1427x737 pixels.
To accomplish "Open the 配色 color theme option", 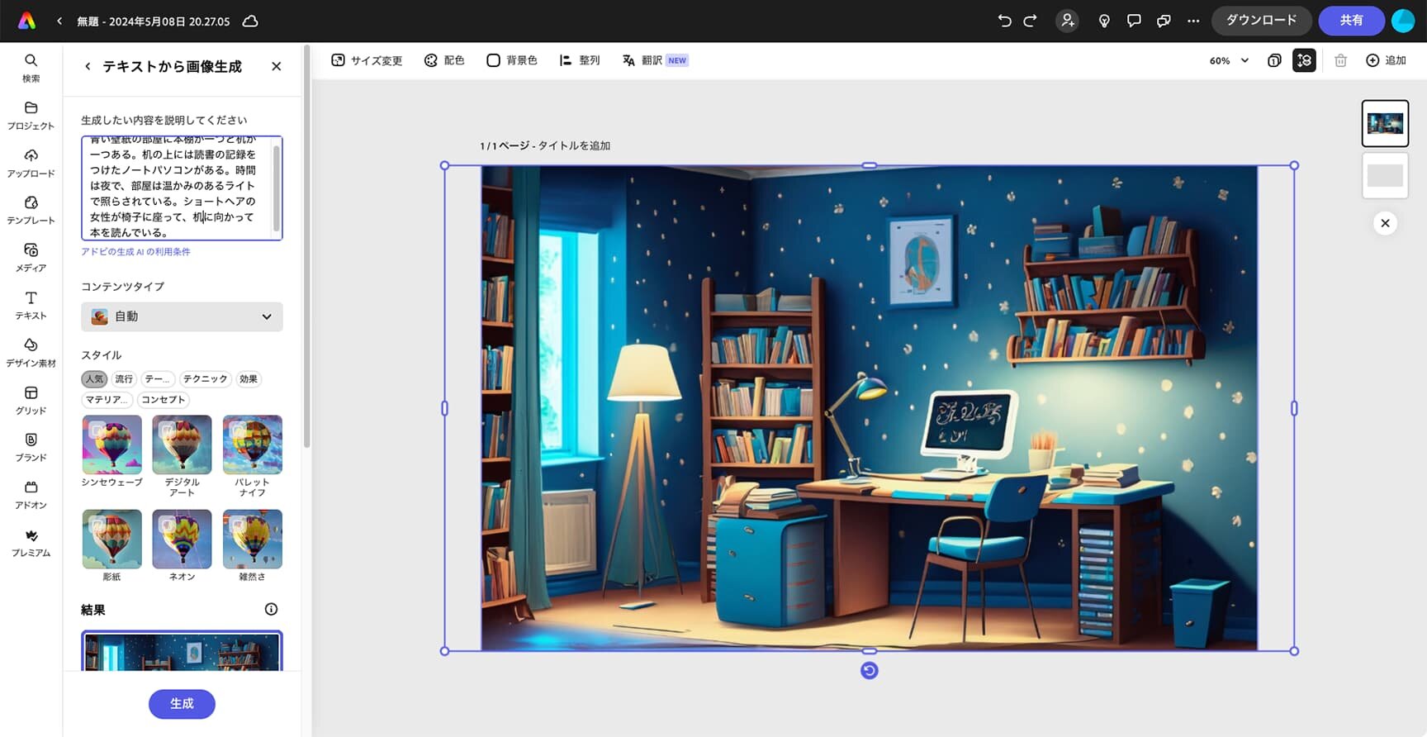I will click(x=444, y=60).
